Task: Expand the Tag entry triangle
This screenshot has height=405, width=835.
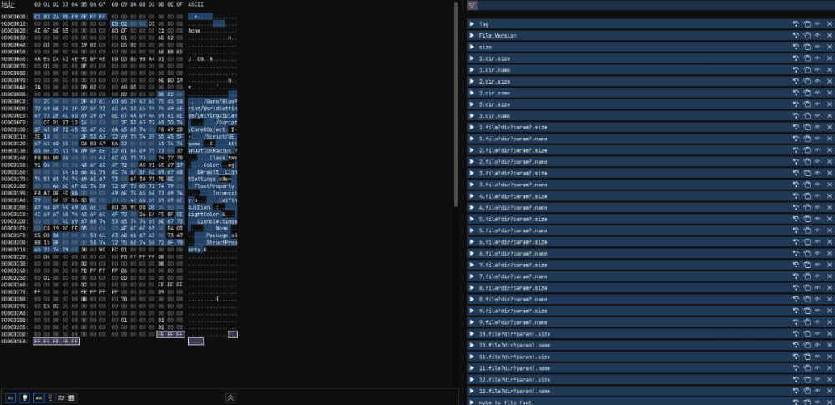Action: tap(472, 25)
